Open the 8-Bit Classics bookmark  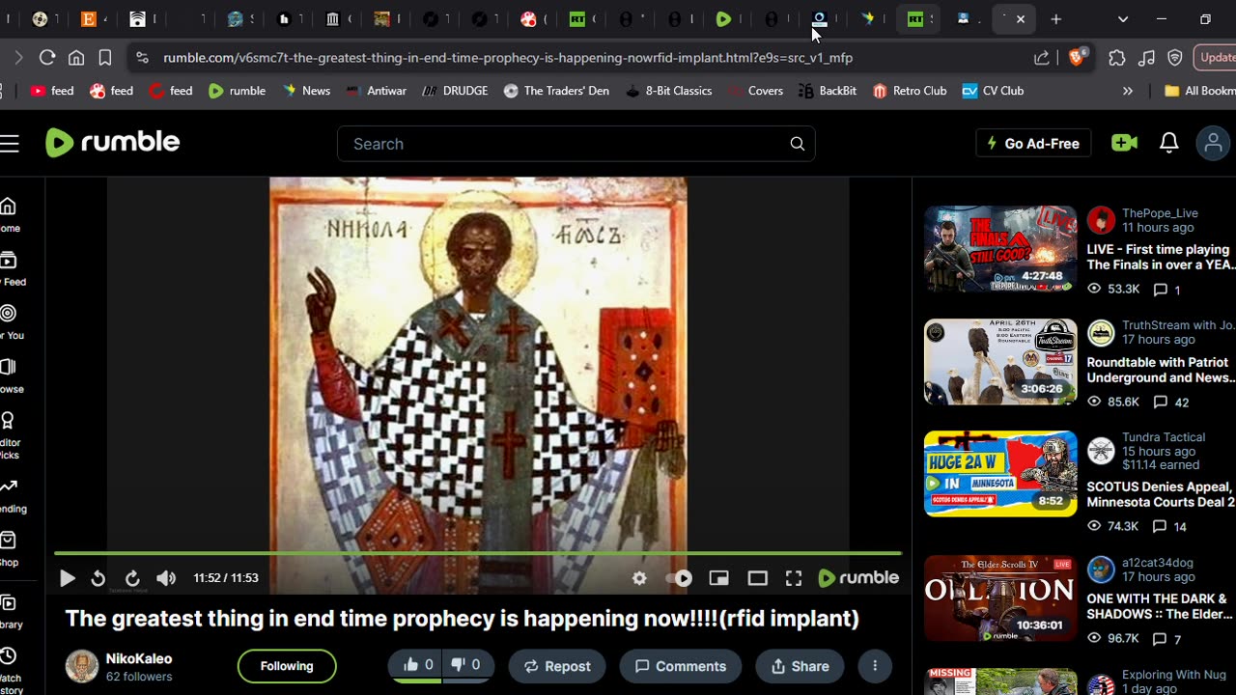[x=668, y=91]
